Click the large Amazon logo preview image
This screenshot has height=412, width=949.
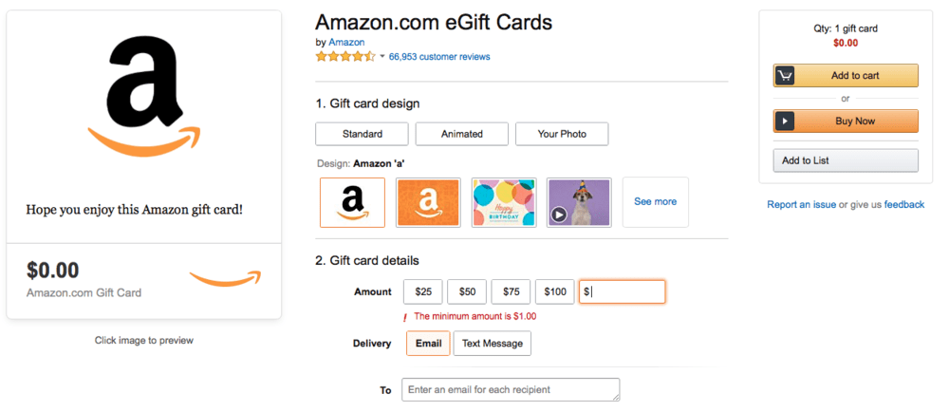click(143, 96)
